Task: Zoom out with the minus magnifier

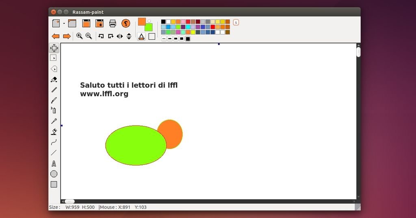Action: click(89, 36)
